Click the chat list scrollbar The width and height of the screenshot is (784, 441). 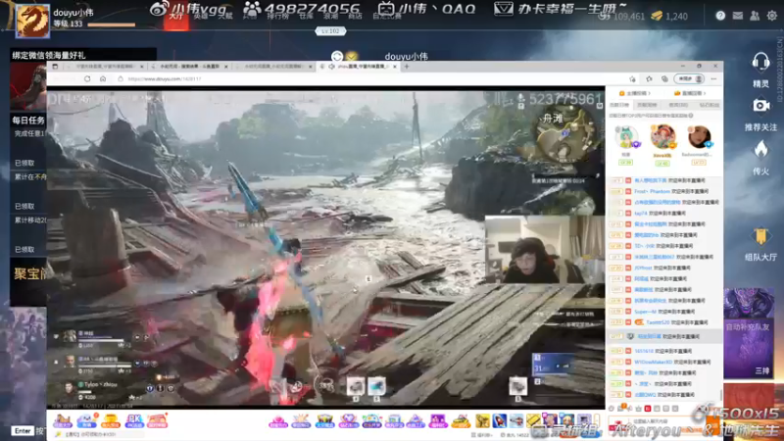(721, 395)
